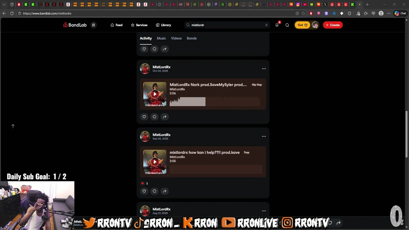Like the Sep 06 how kan i help post
409x230 pixels.
144,191
